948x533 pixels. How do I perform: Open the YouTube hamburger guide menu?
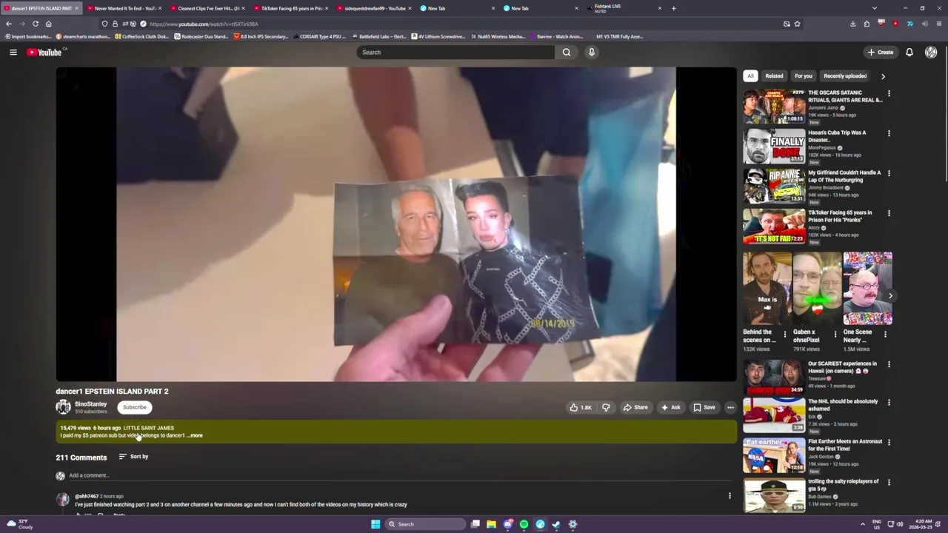pyautogui.click(x=13, y=52)
